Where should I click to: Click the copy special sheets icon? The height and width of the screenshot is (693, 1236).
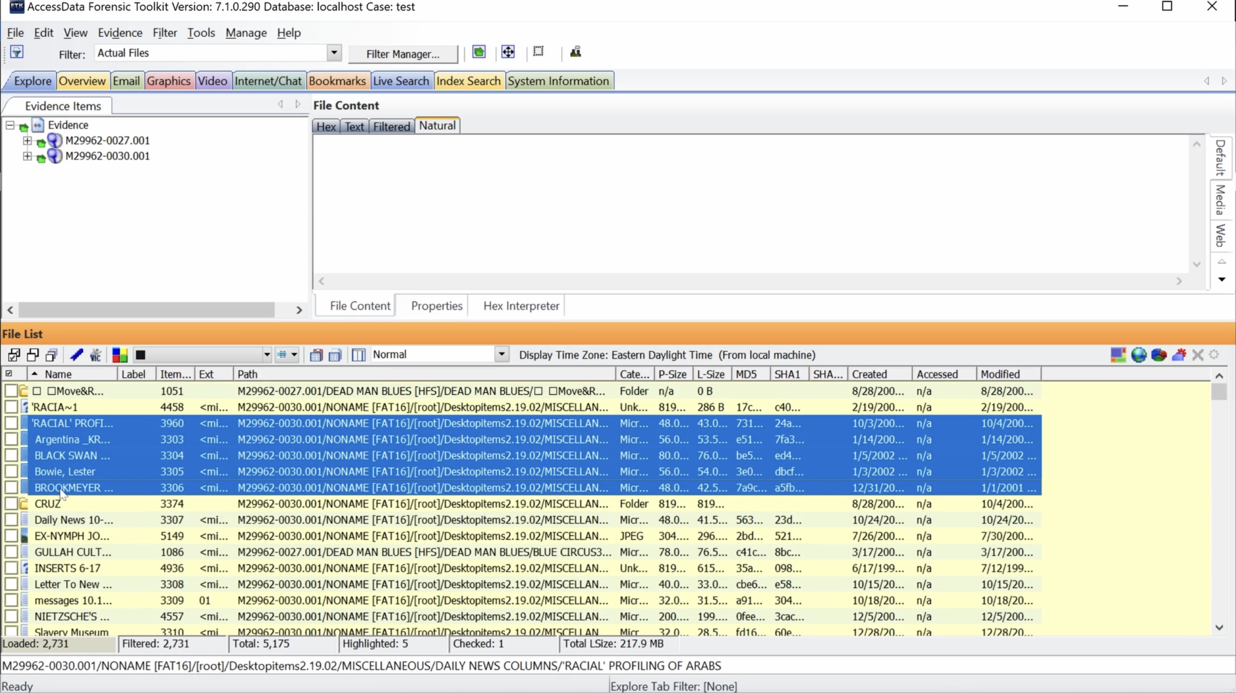(x=335, y=355)
